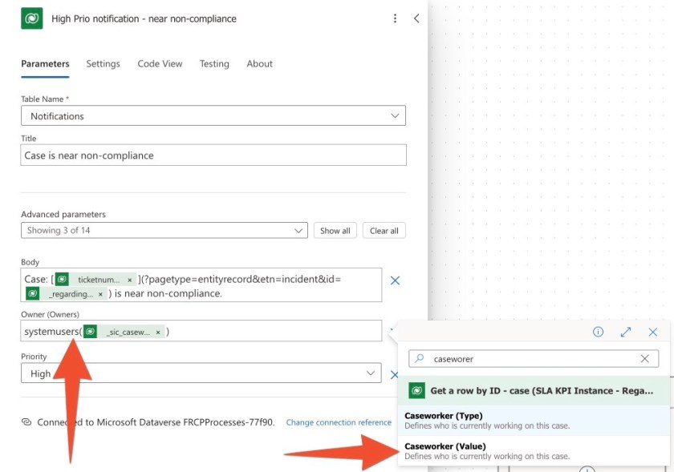Click the Show all button
Viewport: 674px width, 472px height.
[335, 231]
